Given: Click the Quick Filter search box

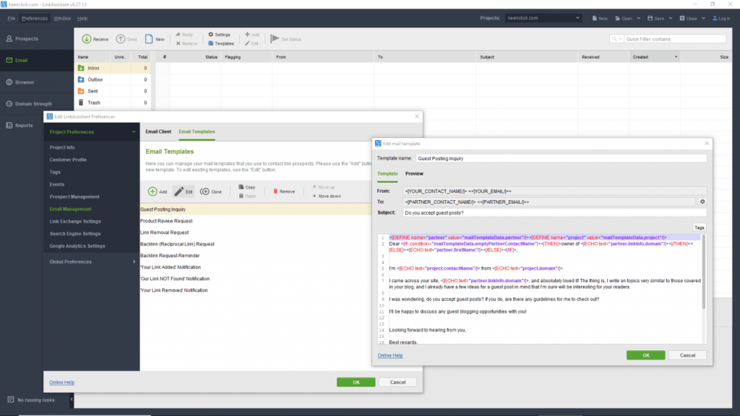Looking at the screenshot, I should (x=675, y=39).
